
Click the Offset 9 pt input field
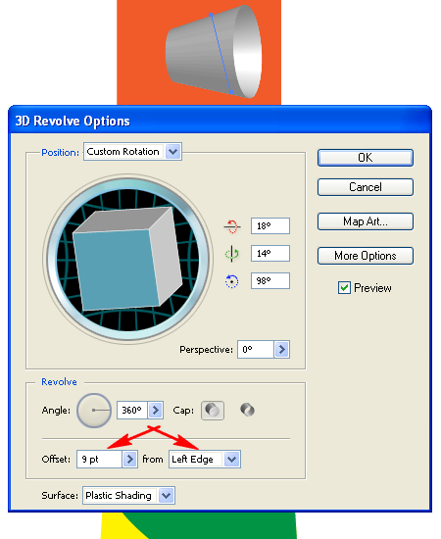point(100,460)
